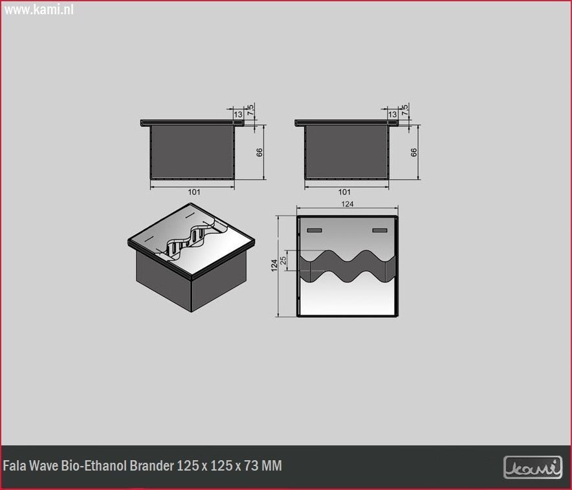Viewport: 572px width, 490px height.
Task: Click the 13 dimension on right side view
Action: click(392, 115)
